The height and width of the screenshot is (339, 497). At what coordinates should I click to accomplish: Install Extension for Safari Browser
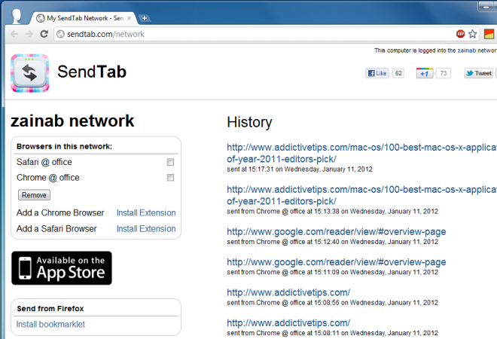[x=146, y=229]
